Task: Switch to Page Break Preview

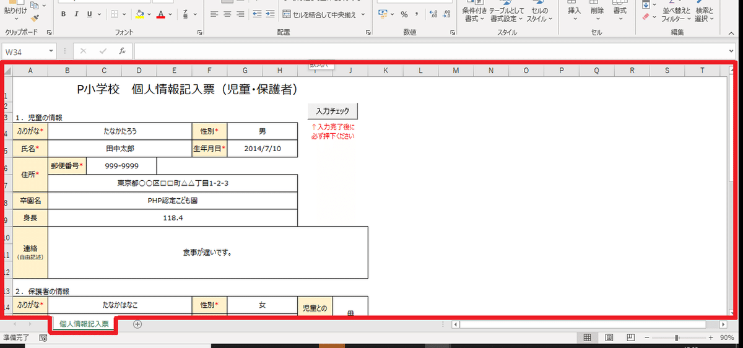Action: click(630, 337)
